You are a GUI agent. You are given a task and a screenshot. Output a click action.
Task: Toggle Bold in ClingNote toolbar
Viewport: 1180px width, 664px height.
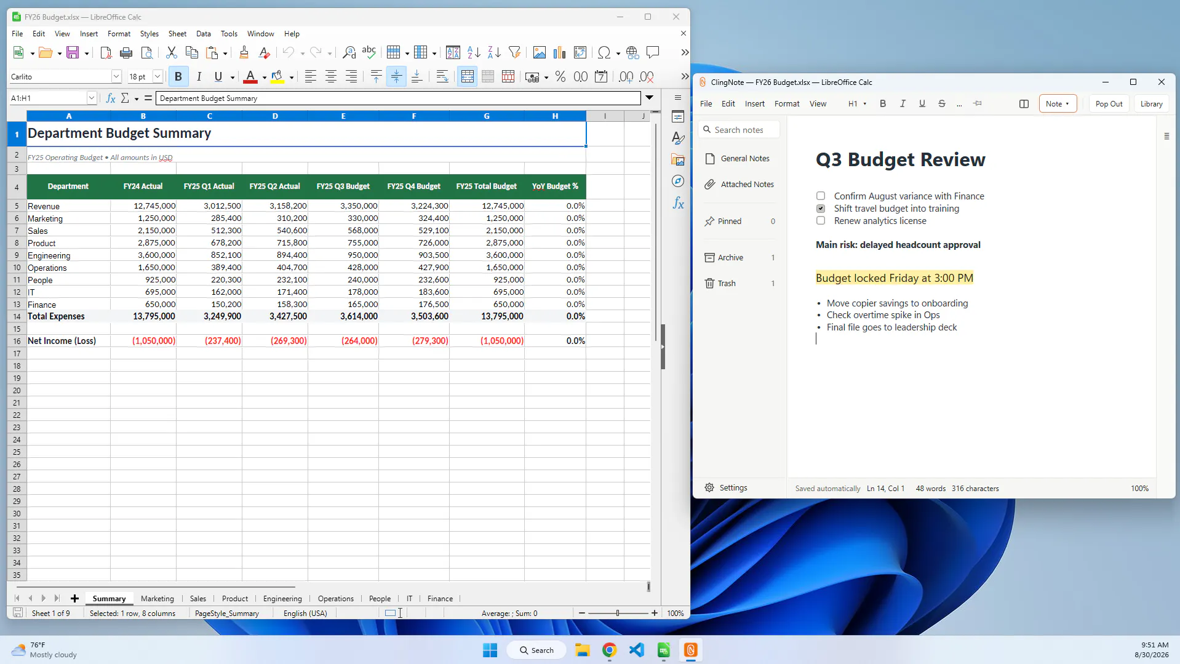[x=883, y=103]
